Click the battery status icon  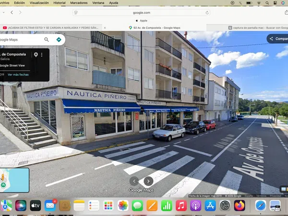click(x=249, y=3)
